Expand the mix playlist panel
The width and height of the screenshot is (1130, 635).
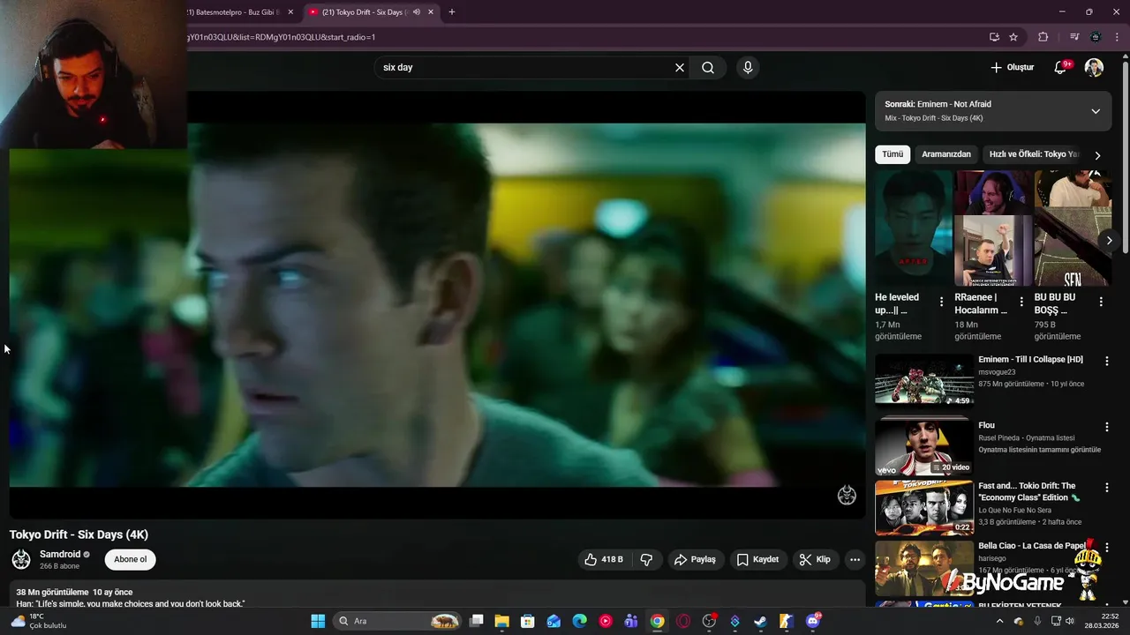pyautogui.click(x=1096, y=111)
